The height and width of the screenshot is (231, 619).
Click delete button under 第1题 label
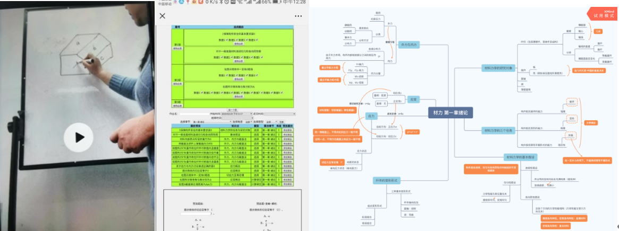pos(177,48)
